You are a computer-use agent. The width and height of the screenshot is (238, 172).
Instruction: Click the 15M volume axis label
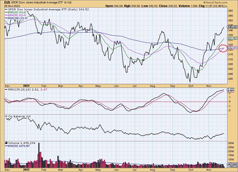pos(231,155)
